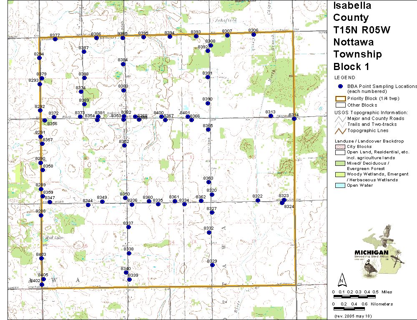Click sampling point 8377 marker
Viewport: 417px width, 320px height.
coord(55,39)
